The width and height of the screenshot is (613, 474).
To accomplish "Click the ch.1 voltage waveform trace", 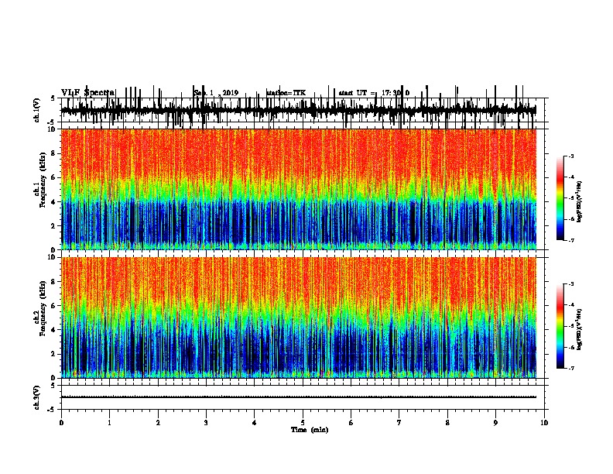I will tap(299, 110).
